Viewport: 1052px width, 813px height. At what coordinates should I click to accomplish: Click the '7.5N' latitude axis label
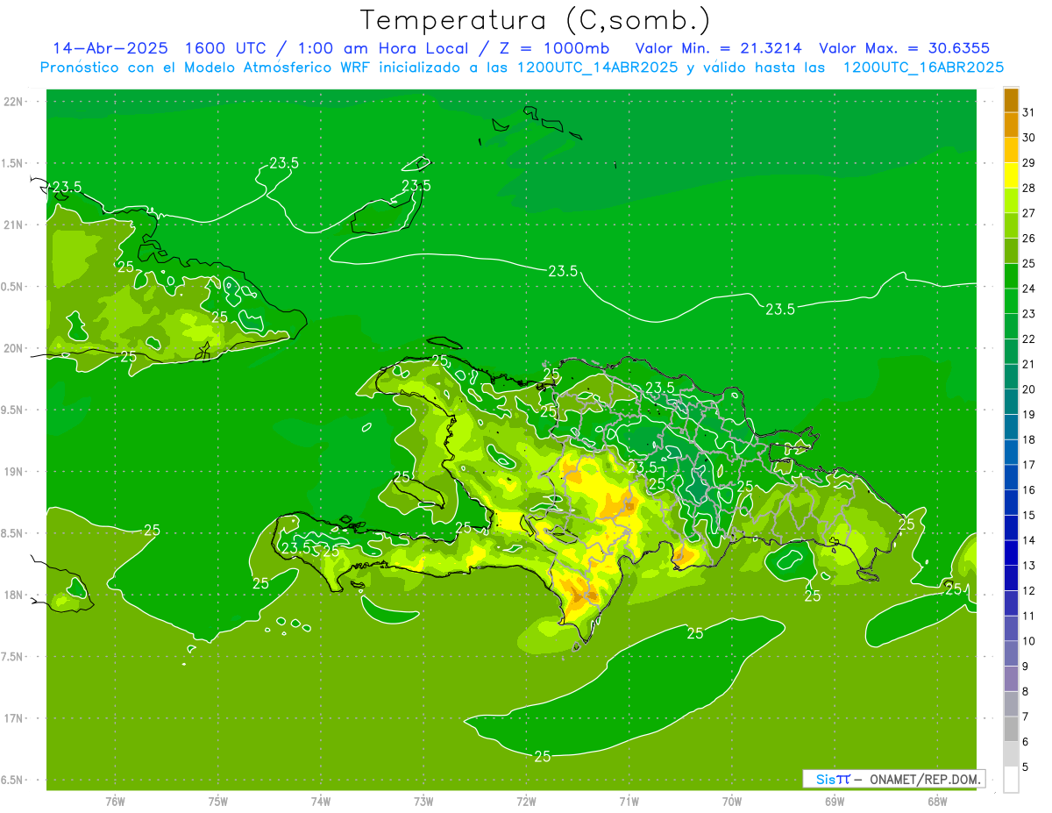[x=13, y=657]
